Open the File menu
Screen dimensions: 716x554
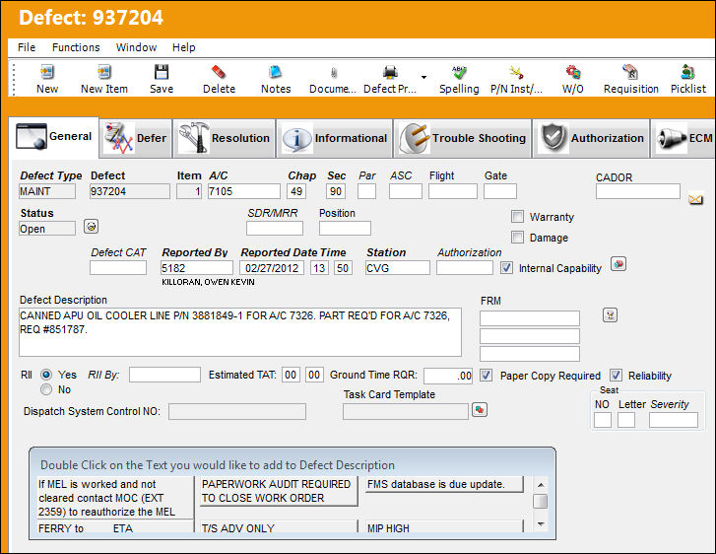[27, 47]
